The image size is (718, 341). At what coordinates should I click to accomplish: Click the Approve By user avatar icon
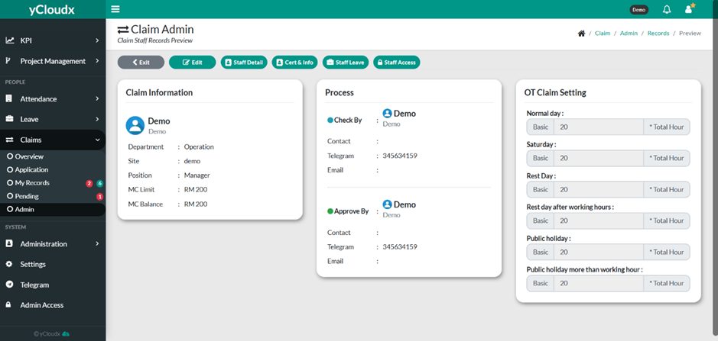388,204
